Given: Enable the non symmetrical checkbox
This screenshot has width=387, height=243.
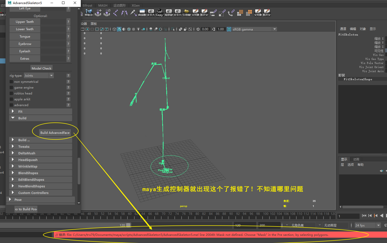Looking at the screenshot, I should click(11, 82).
